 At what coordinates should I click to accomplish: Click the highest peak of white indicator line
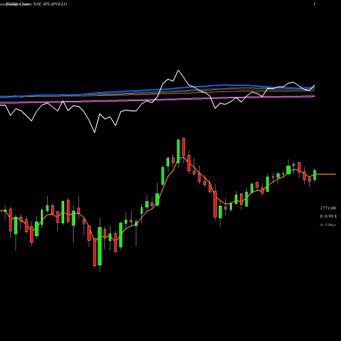pyautogui.click(x=178, y=70)
